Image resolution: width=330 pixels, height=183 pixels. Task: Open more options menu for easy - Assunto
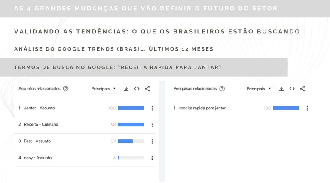152,158
